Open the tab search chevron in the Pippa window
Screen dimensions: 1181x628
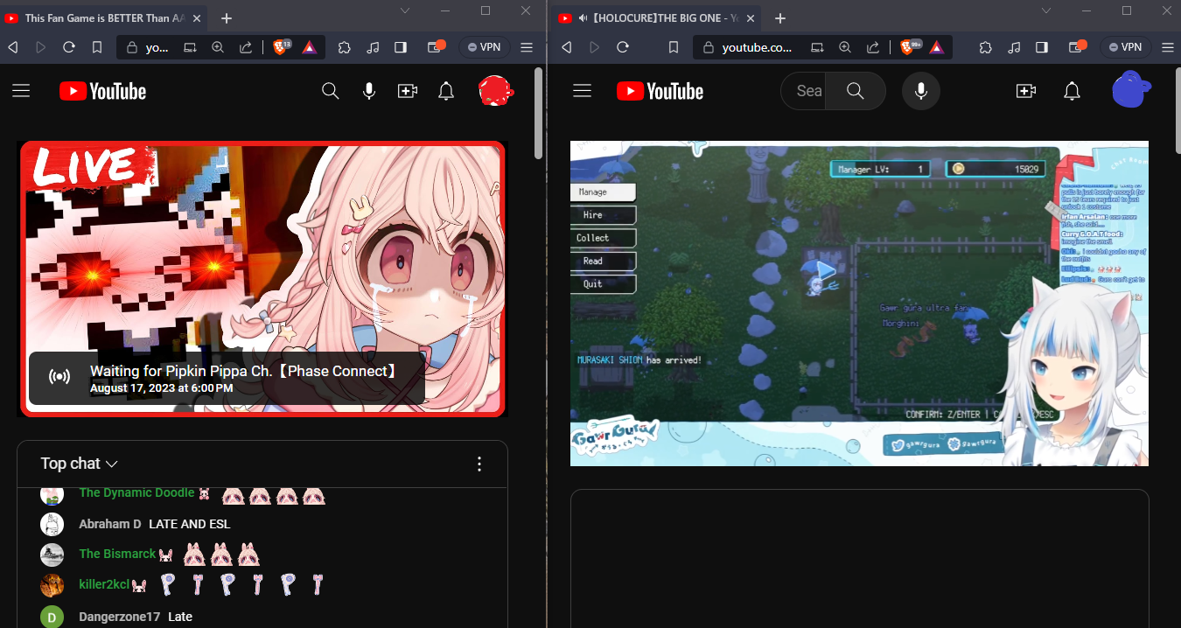coord(405,10)
